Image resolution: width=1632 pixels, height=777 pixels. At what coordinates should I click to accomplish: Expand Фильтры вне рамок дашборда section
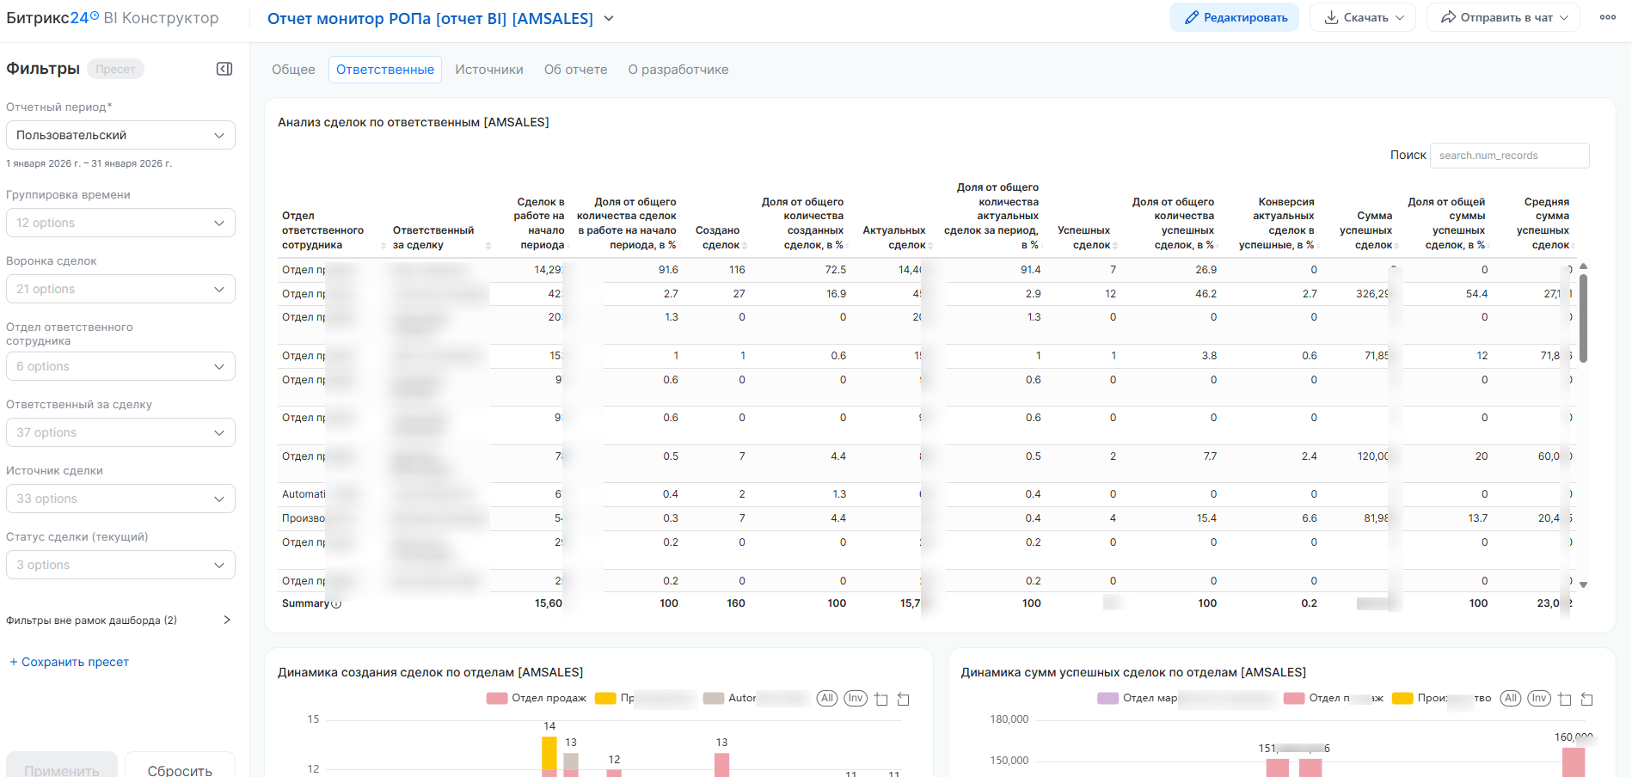pyautogui.click(x=227, y=620)
